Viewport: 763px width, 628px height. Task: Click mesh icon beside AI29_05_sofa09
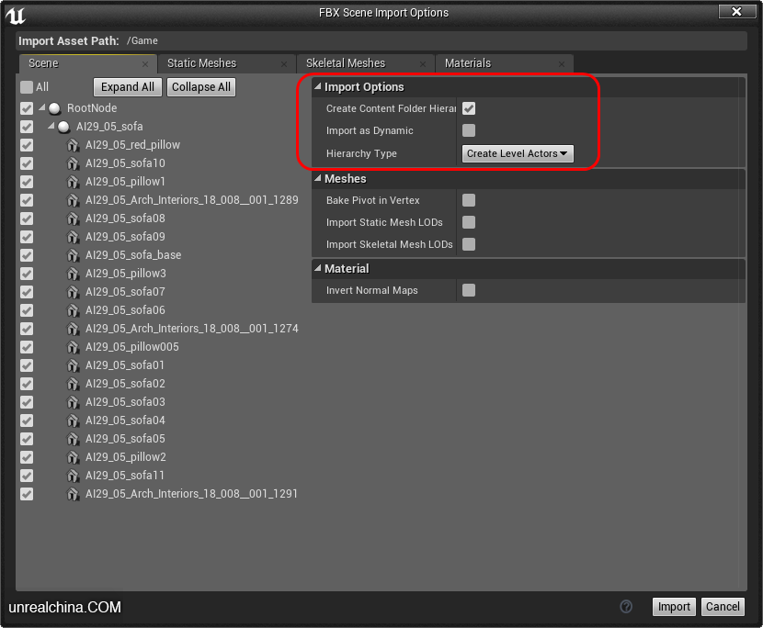pos(73,237)
